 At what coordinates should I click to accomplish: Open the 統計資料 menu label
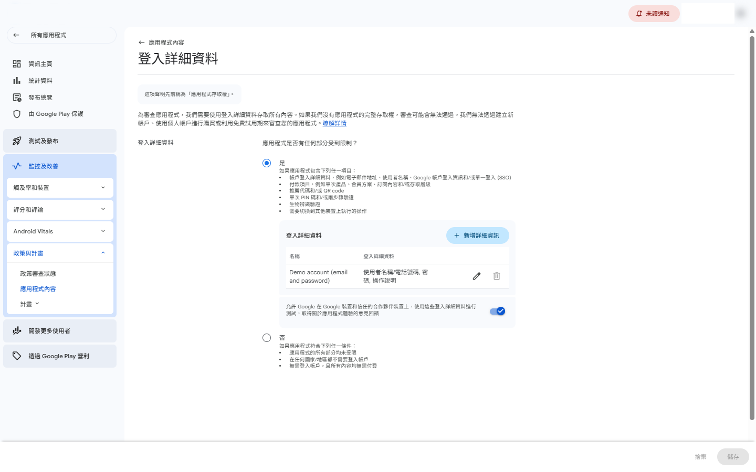[x=40, y=81]
